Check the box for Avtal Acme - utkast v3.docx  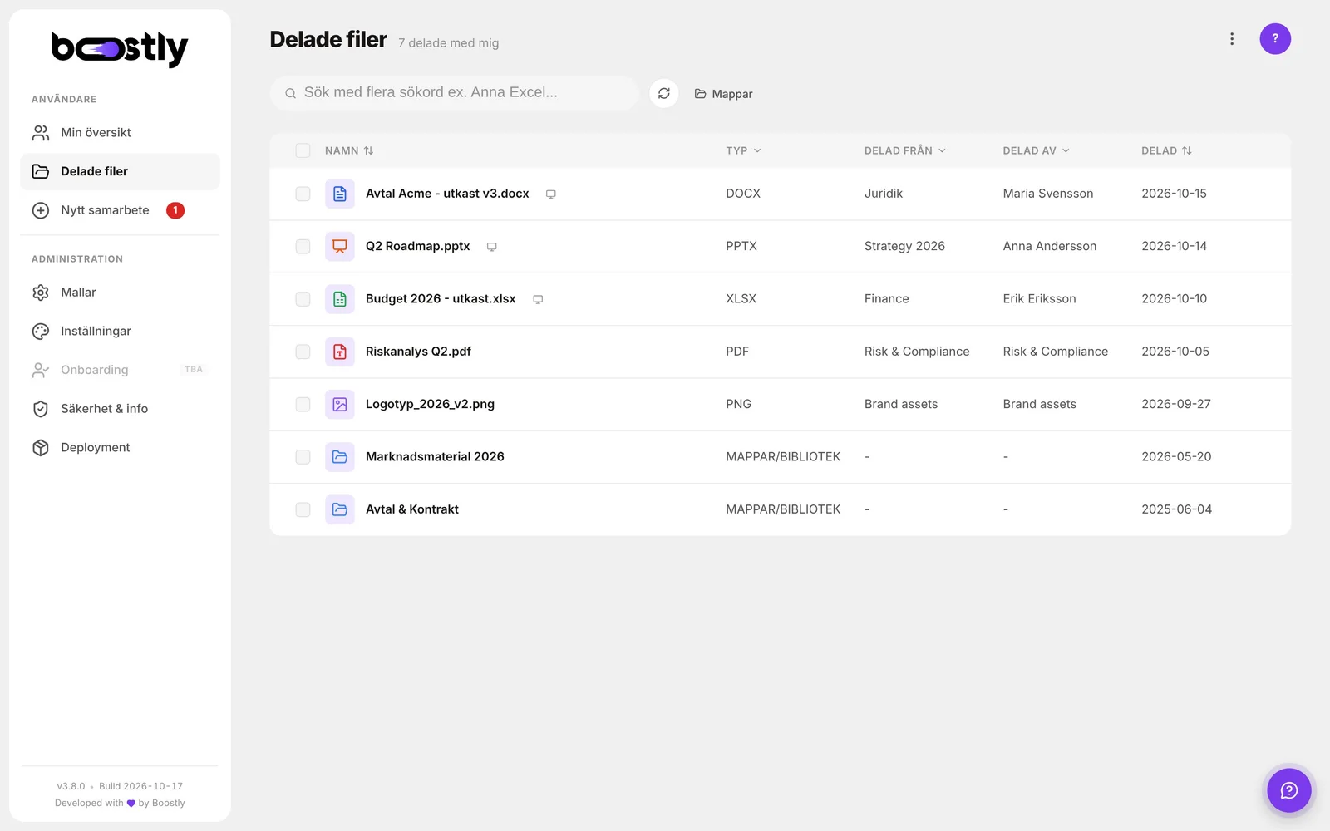(303, 194)
